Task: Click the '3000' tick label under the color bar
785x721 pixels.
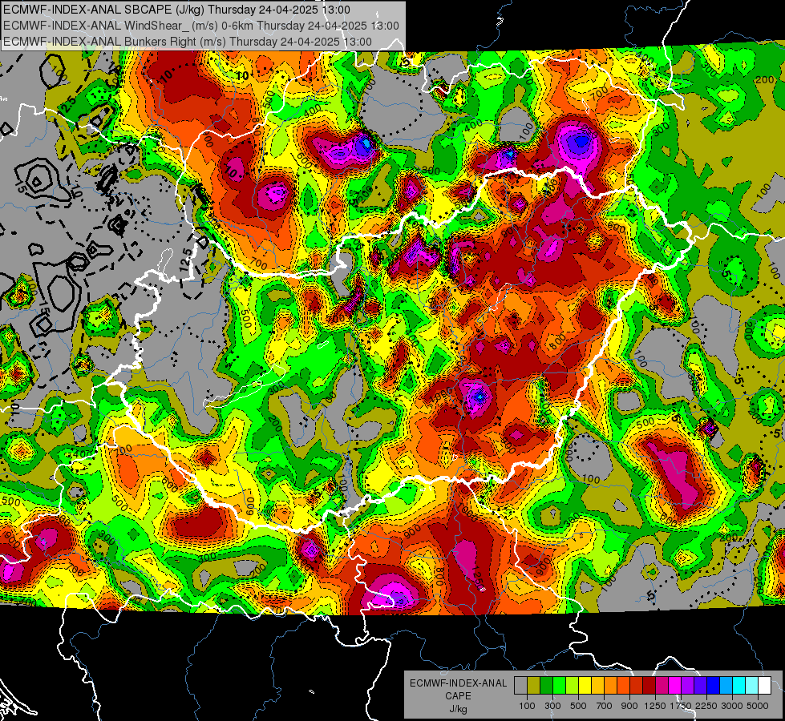Action: [732, 706]
